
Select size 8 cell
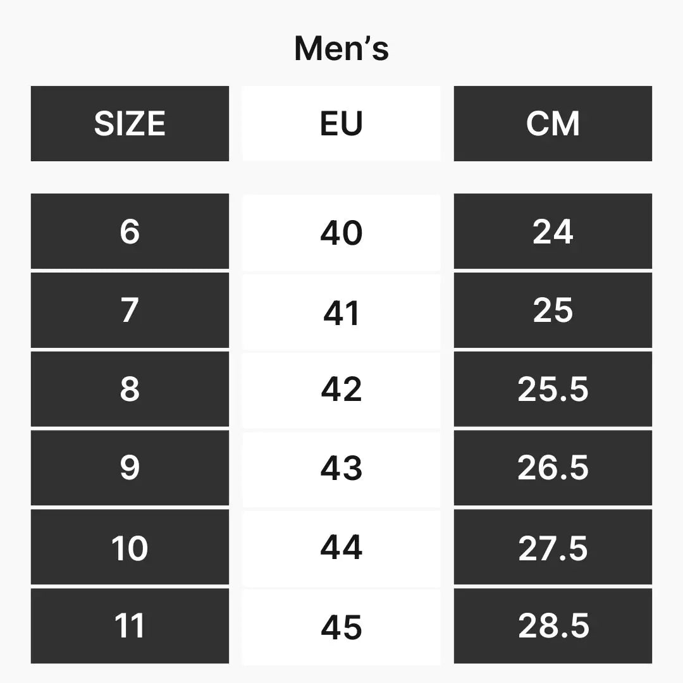pos(130,390)
